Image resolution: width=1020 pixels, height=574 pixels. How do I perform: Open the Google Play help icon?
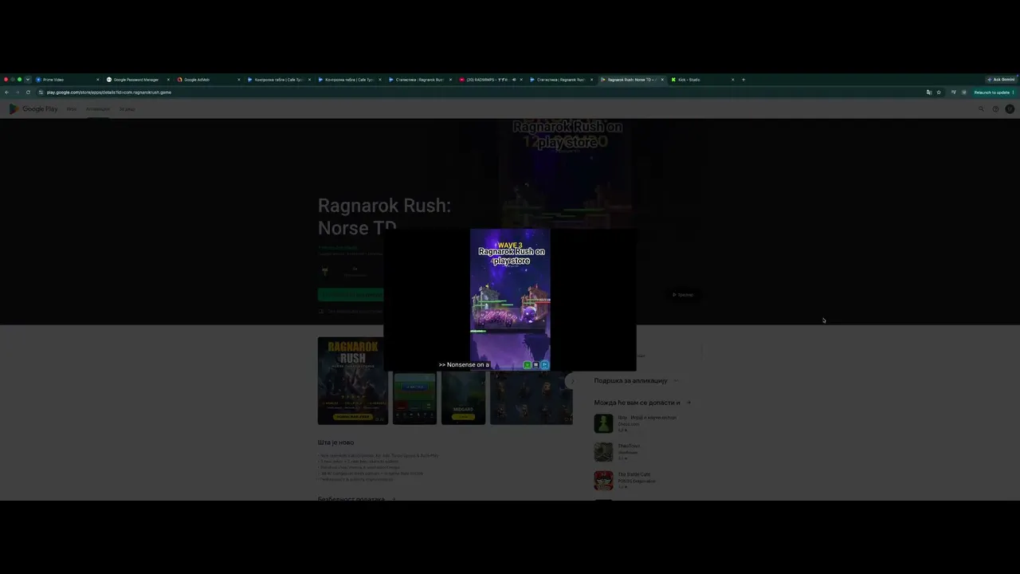pos(995,109)
